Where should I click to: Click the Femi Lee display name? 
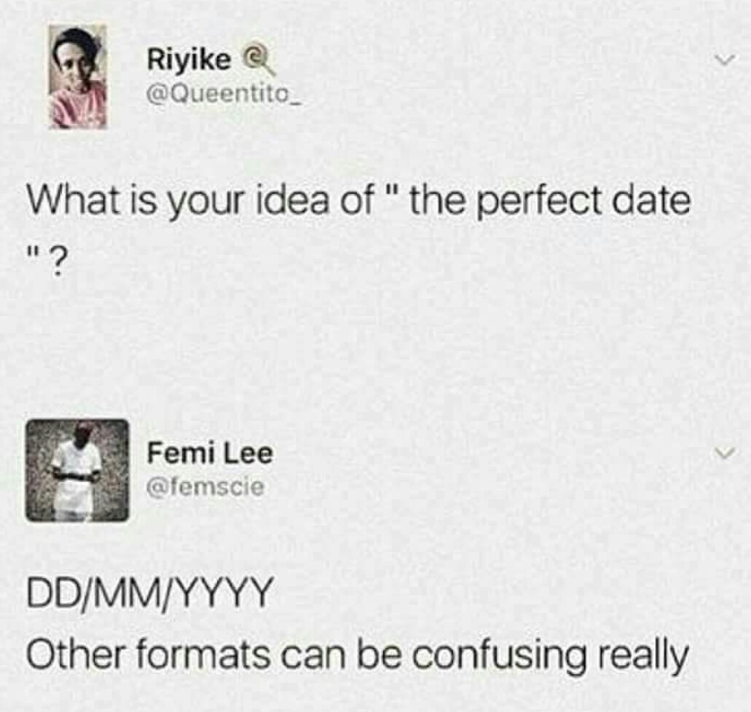pos(210,454)
